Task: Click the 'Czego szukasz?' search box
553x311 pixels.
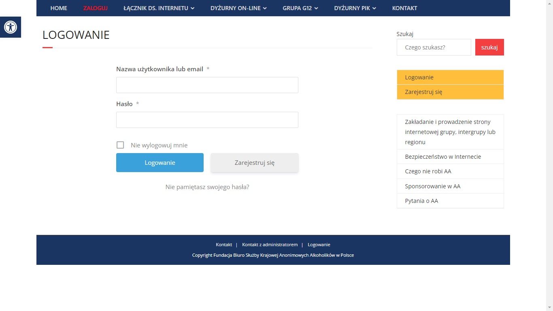Action: point(434,47)
